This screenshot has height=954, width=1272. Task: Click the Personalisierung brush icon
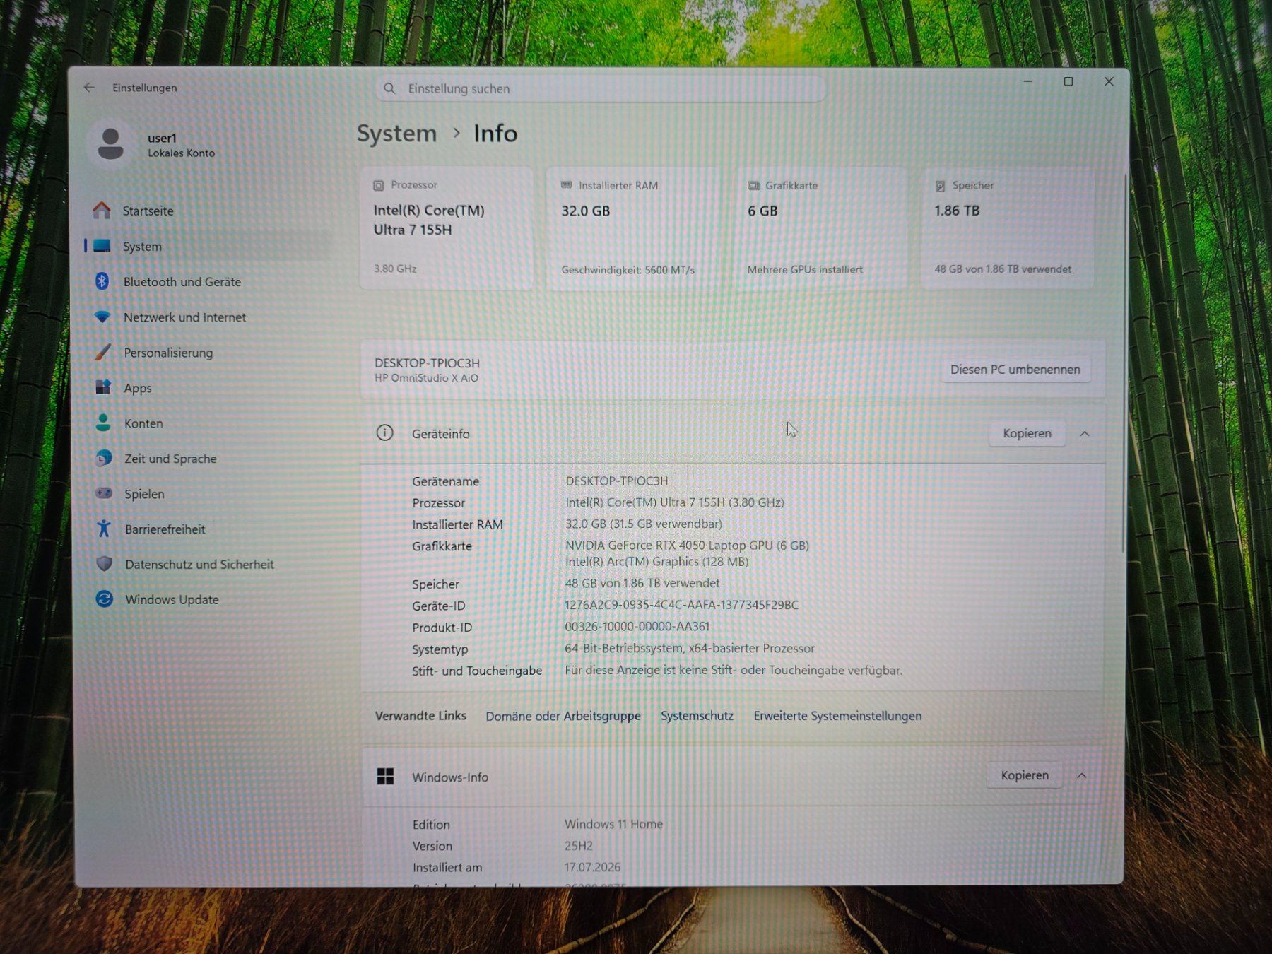point(103,352)
